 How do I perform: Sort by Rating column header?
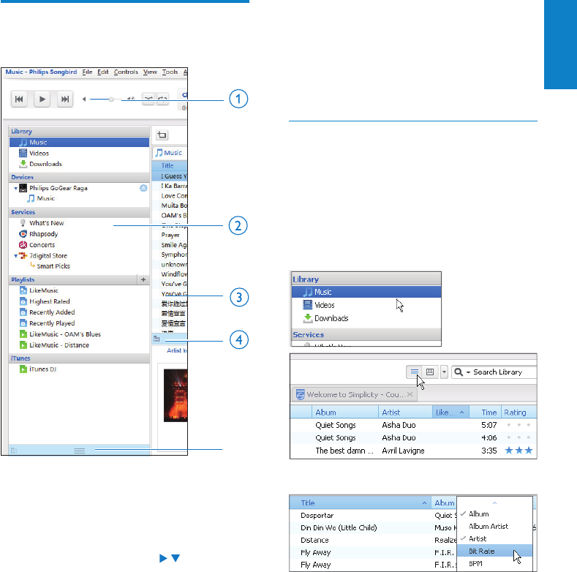click(518, 413)
